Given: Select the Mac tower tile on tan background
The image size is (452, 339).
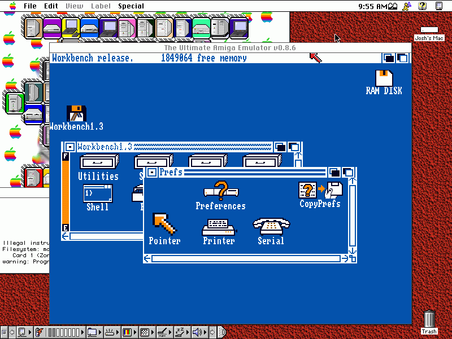Looking at the screenshot, I should pyautogui.click(x=33, y=28).
